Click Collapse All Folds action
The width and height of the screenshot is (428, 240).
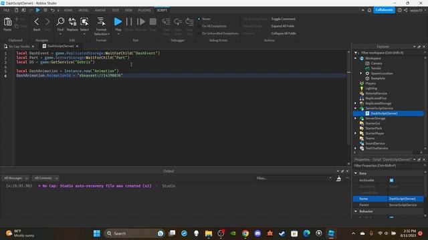tap(284, 33)
